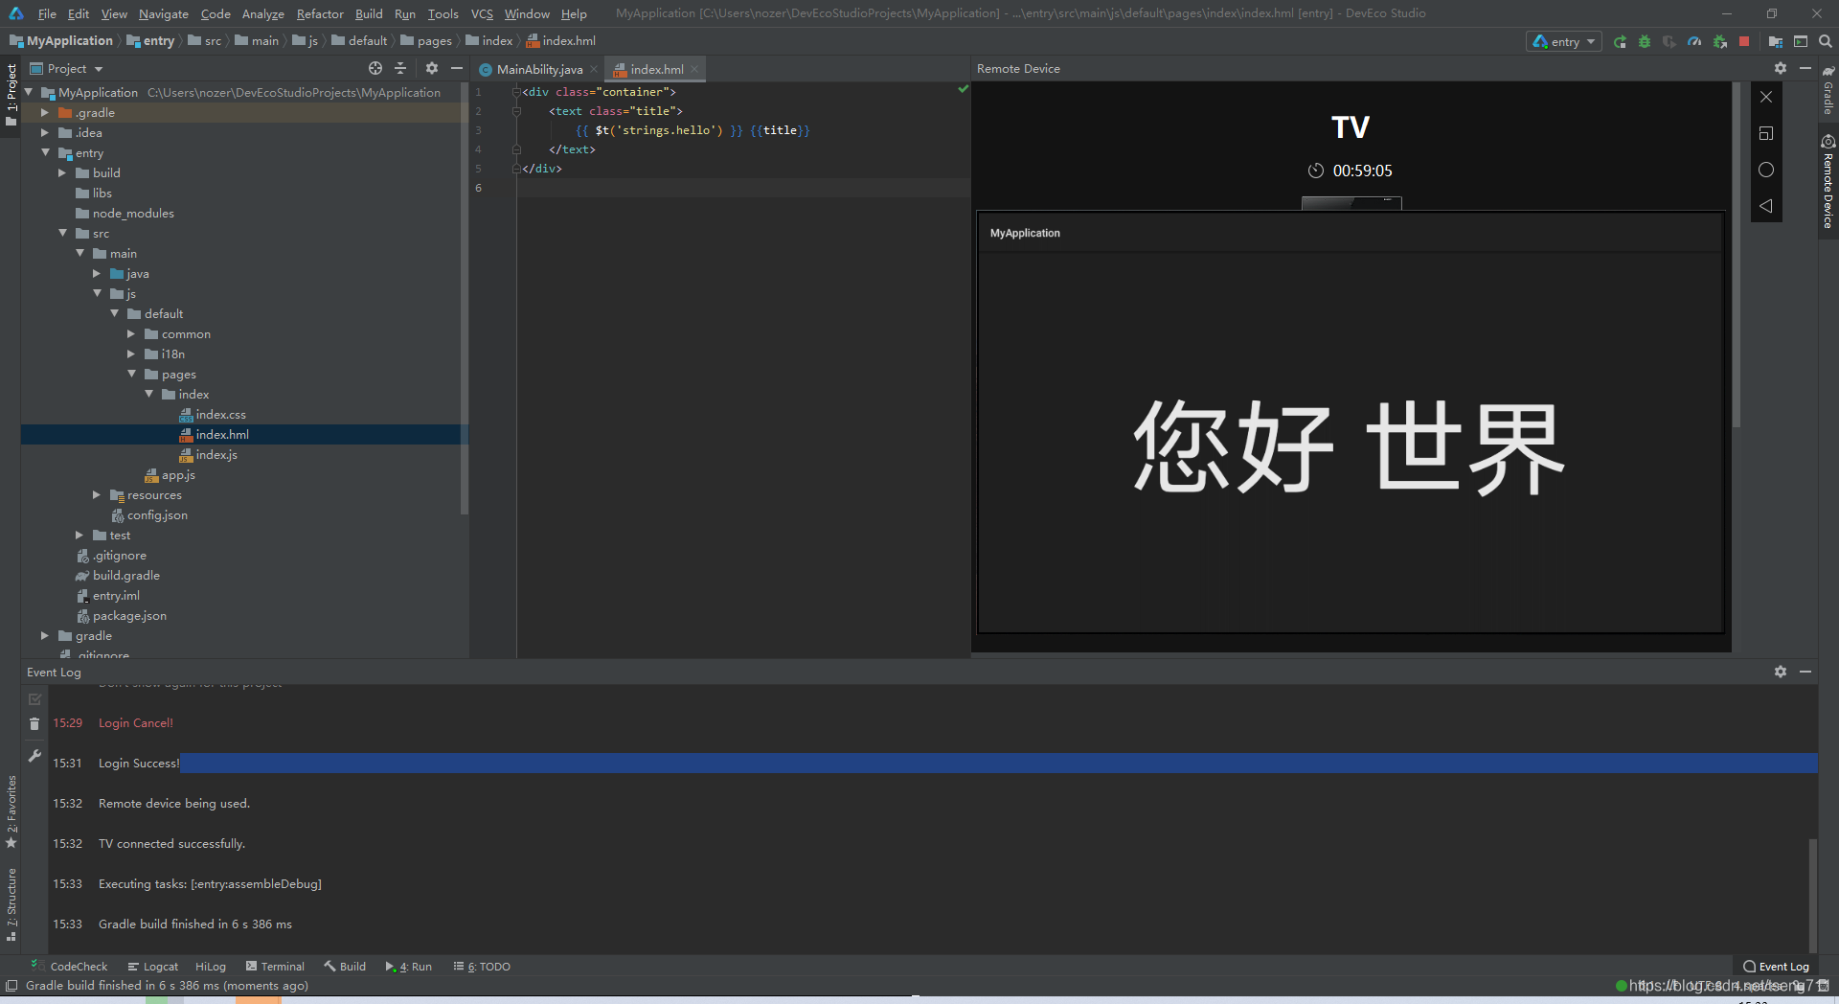Open Event Log panel gear options
The image size is (1839, 1004).
[x=1781, y=672]
